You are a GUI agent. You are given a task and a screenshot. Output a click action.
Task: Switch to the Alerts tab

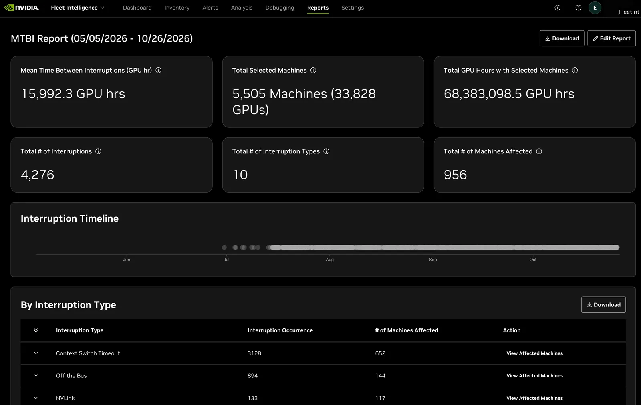click(210, 8)
